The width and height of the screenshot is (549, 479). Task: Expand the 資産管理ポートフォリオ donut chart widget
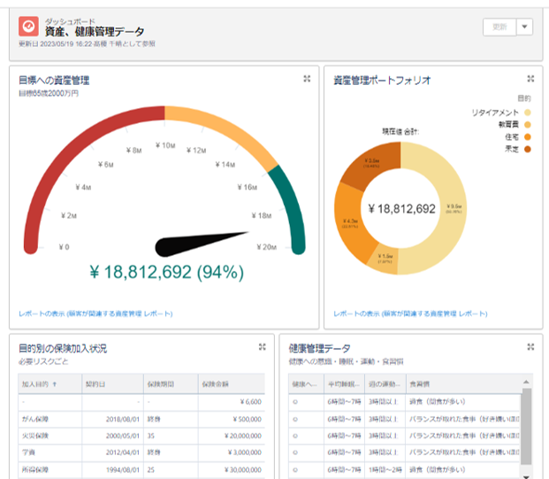530,80
